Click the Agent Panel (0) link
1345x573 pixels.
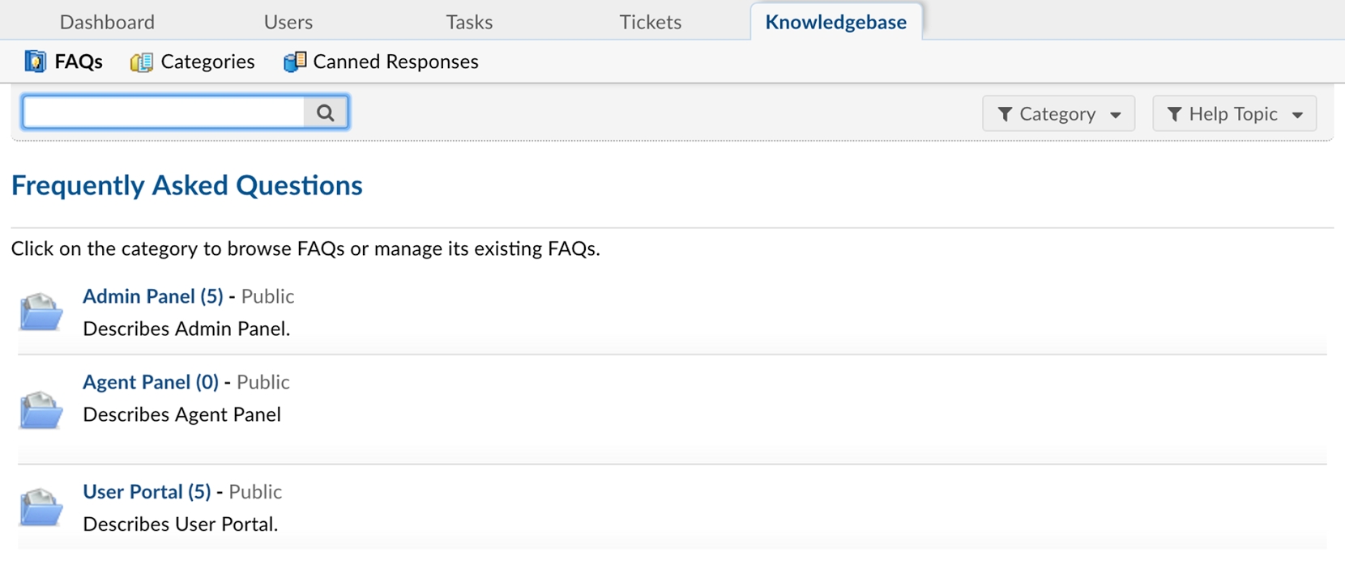149,381
